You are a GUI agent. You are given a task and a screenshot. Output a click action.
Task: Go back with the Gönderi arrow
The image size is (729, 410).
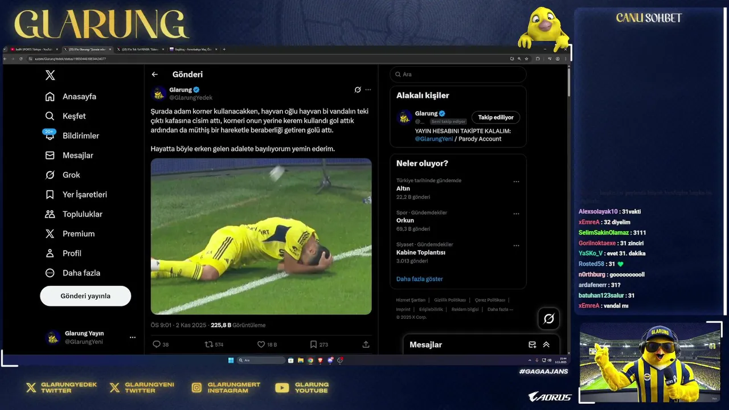click(x=154, y=75)
